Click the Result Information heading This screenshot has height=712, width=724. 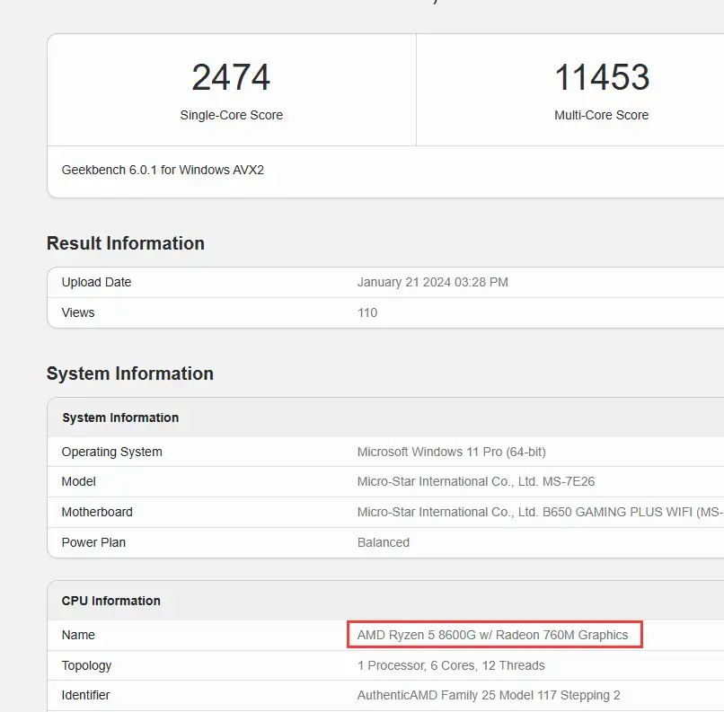[126, 243]
